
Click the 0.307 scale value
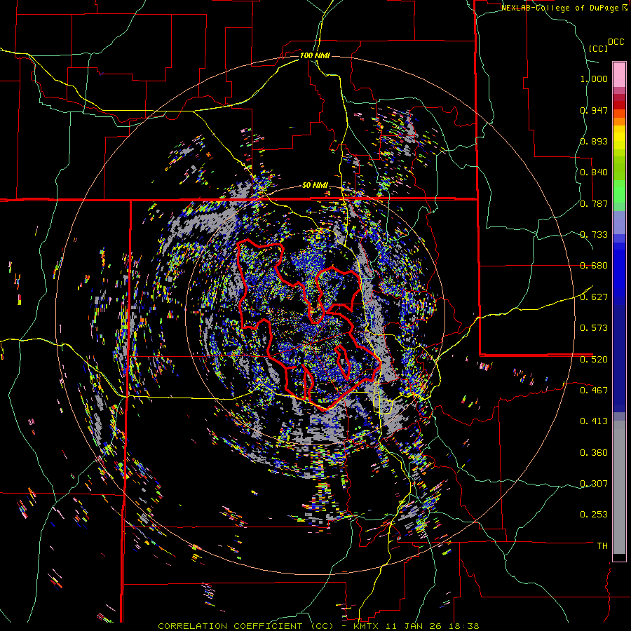(594, 483)
